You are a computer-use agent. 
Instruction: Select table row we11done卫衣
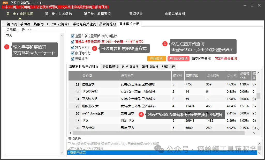tap(162, 113)
